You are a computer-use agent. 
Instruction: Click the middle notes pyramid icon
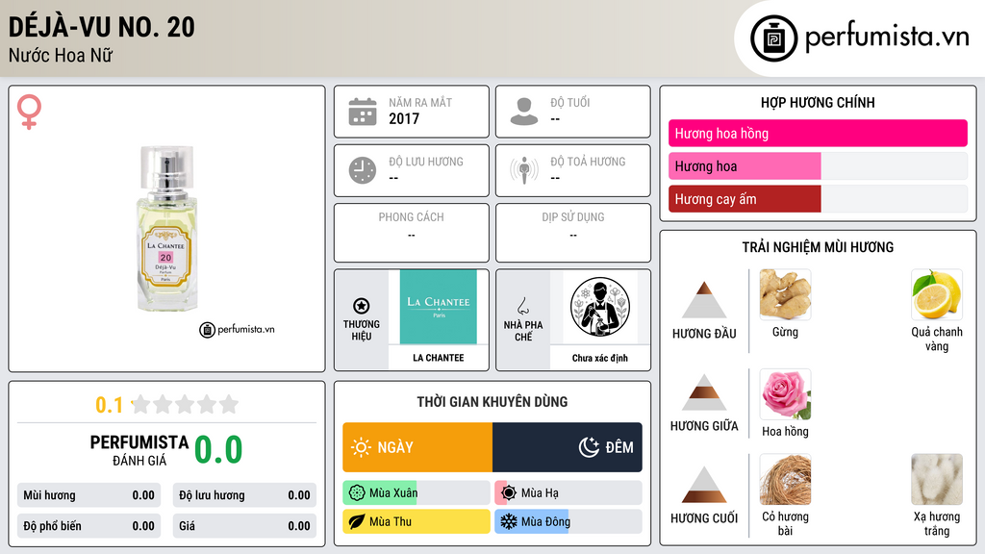pos(704,392)
